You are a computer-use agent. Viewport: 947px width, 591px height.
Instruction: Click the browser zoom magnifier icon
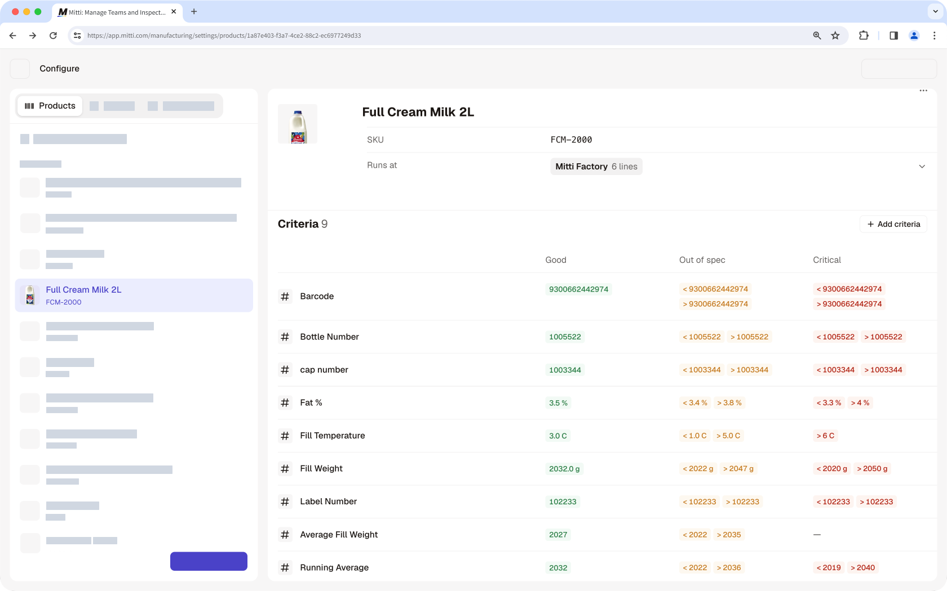click(817, 35)
